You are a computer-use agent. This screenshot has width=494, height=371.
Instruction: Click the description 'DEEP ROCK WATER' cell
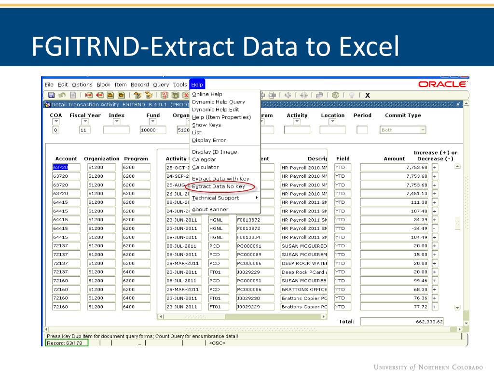pos(304,263)
